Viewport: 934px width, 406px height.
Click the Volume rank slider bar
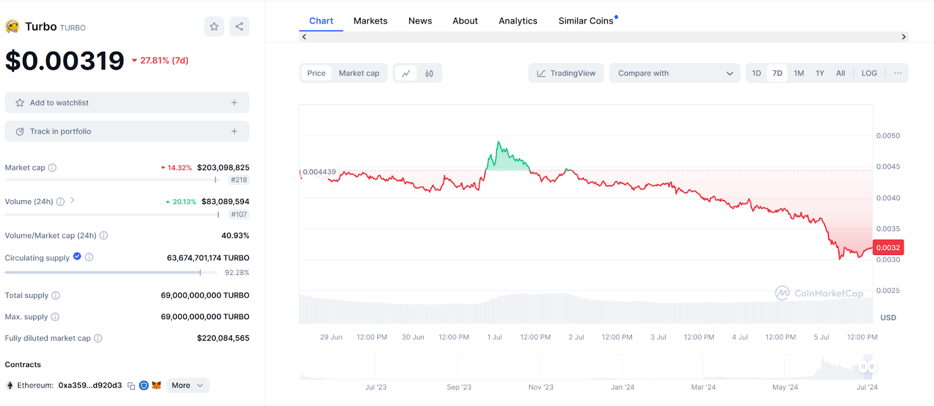(111, 214)
